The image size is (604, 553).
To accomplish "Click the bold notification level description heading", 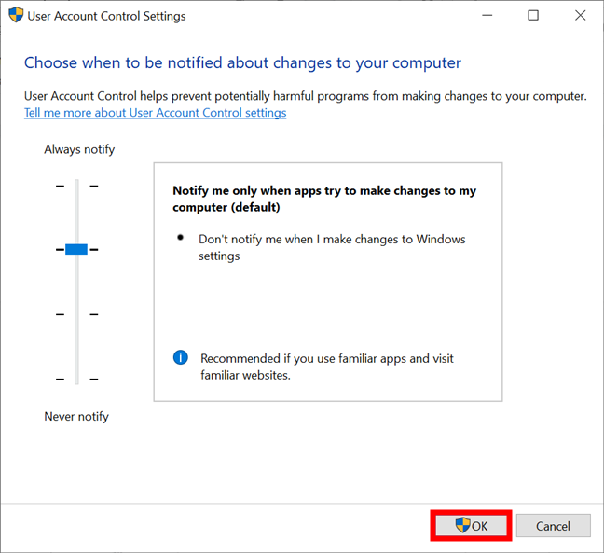I will pyautogui.click(x=324, y=199).
